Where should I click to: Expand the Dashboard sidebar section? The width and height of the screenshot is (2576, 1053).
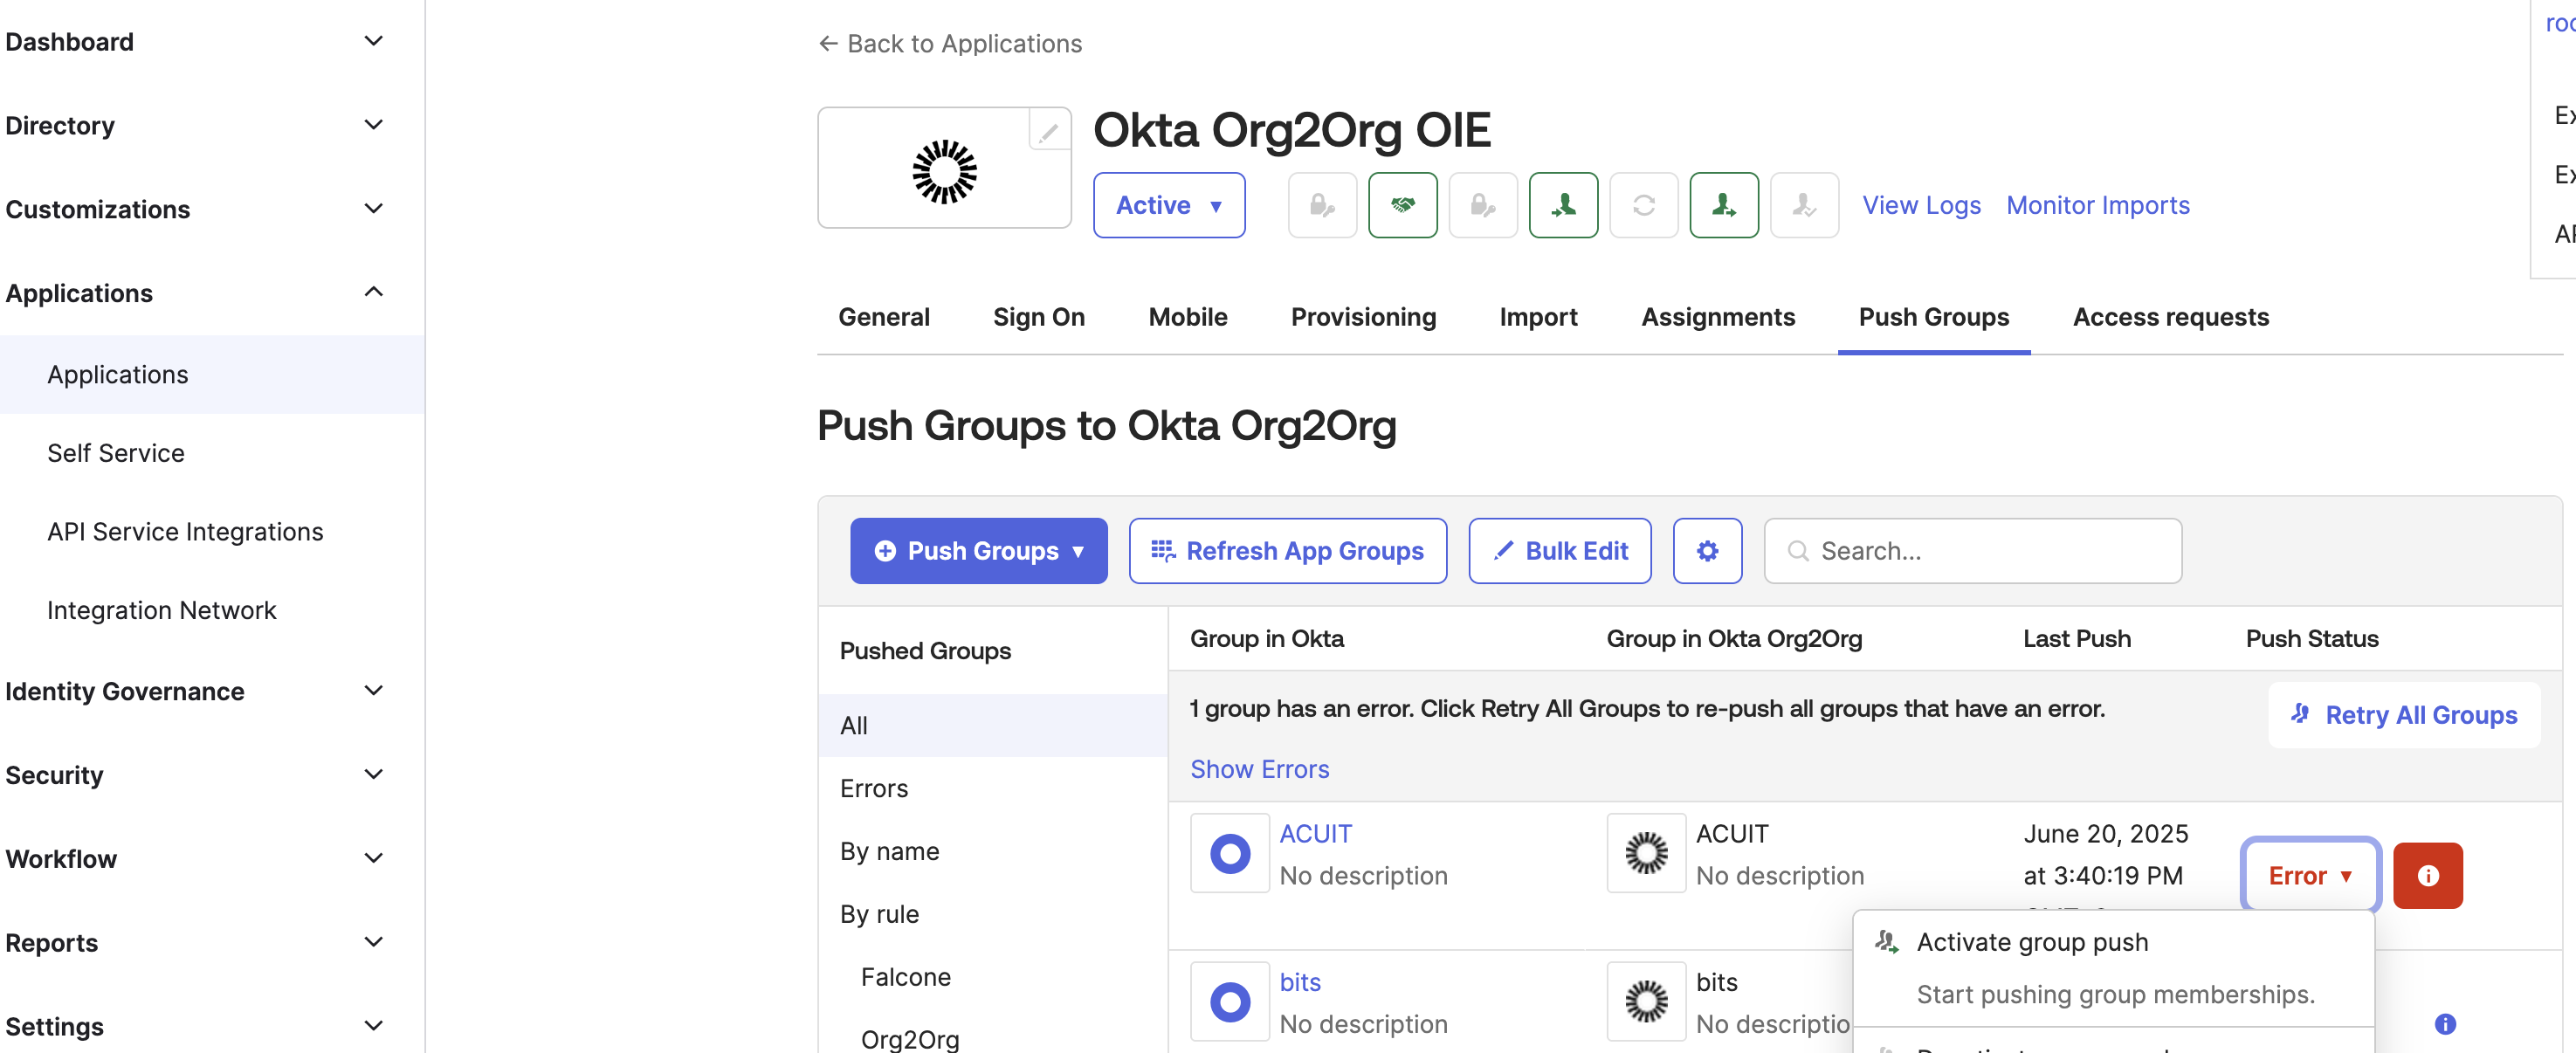[x=373, y=41]
